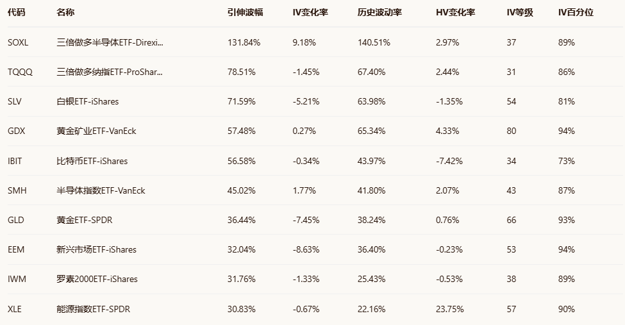Open 新兴市场ETF-iShares entry
625x325 pixels.
point(96,249)
